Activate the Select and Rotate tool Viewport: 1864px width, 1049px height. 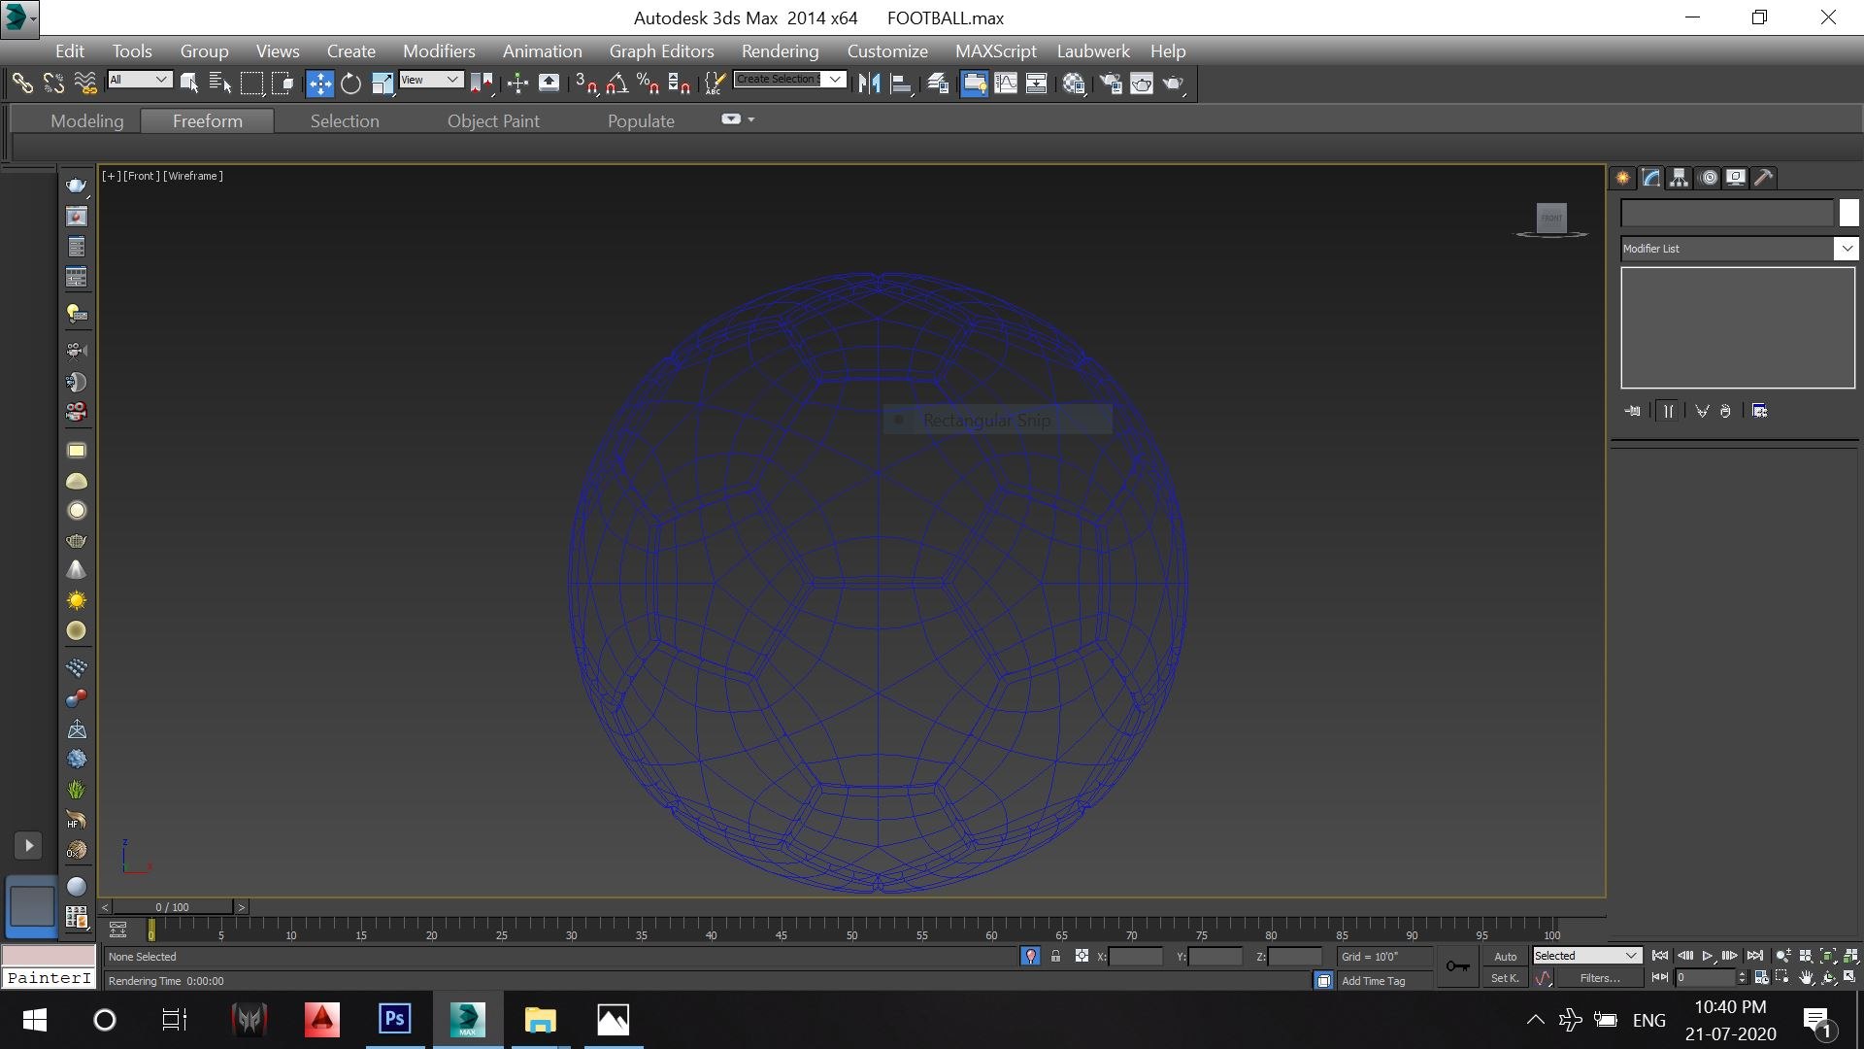351,84
